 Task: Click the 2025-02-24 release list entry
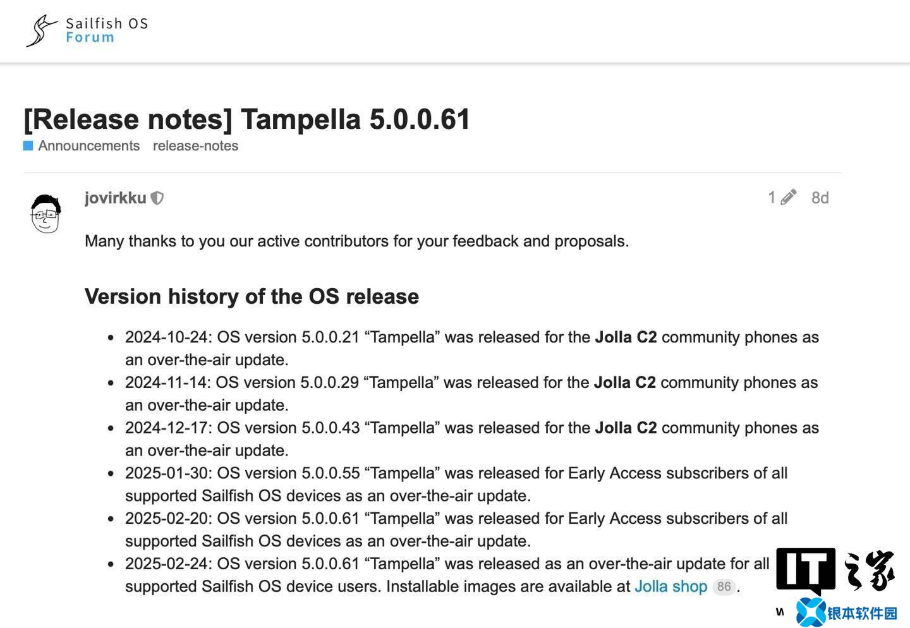[x=447, y=575]
